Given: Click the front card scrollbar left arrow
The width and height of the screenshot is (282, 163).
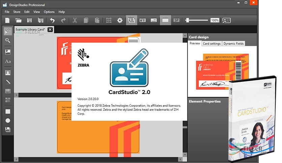Looking at the screenshot, I should pyautogui.click(x=16, y=95).
